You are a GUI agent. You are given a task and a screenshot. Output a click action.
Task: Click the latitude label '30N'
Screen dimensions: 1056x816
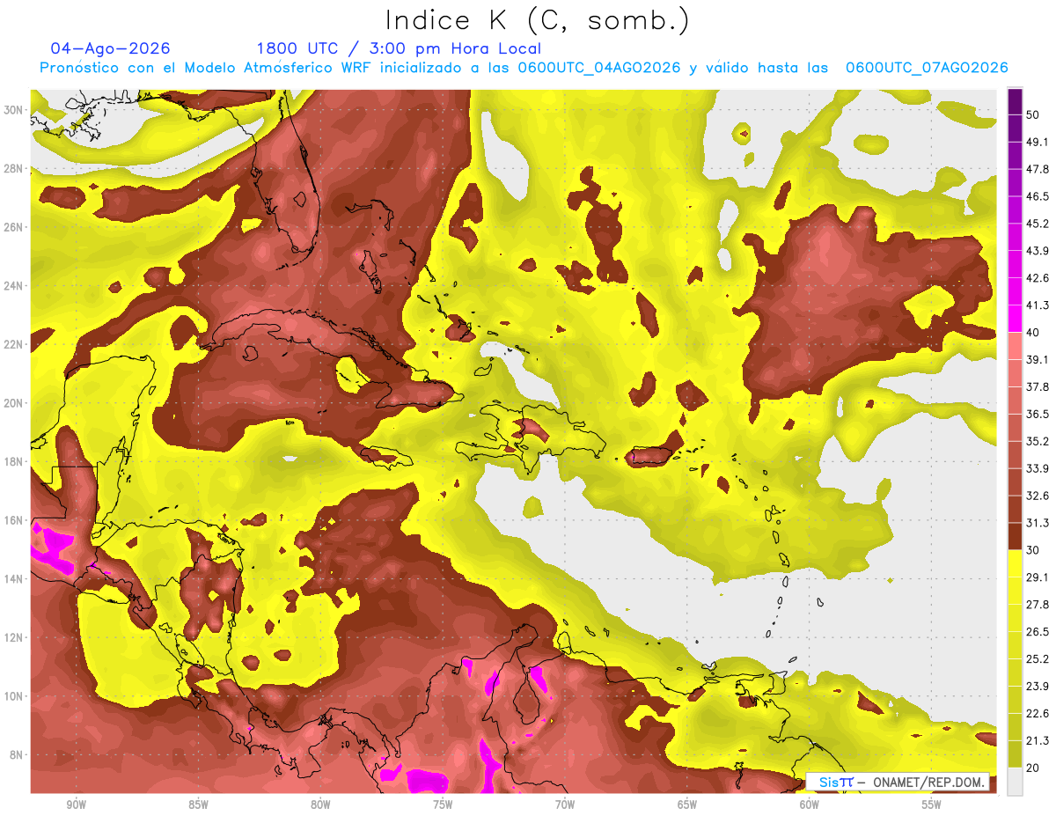pyautogui.click(x=13, y=110)
